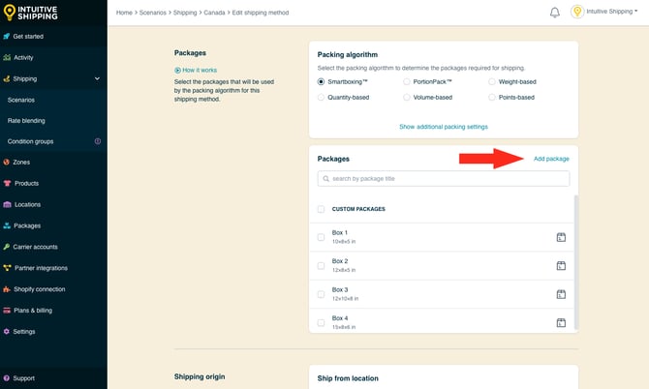Image resolution: width=649 pixels, height=389 pixels.
Task: Check the Box 3 checkbox
Action: click(x=321, y=294)
